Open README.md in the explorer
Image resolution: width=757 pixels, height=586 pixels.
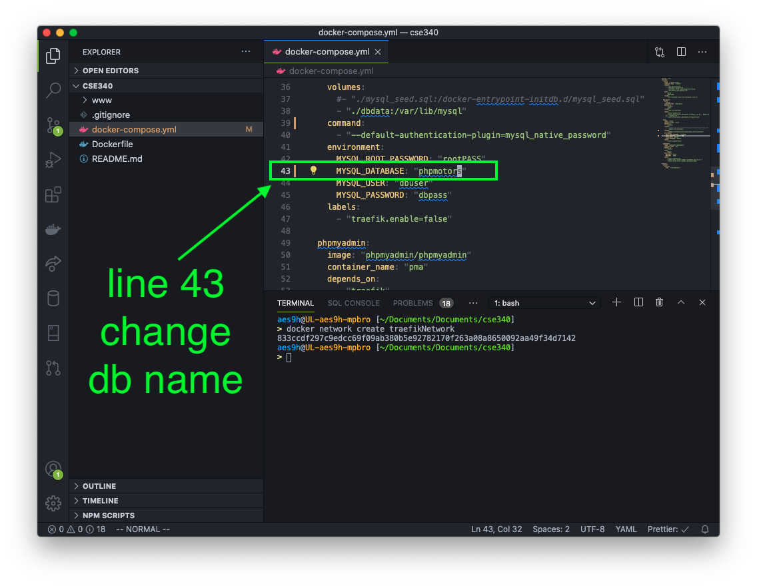(x=167, y=158)
